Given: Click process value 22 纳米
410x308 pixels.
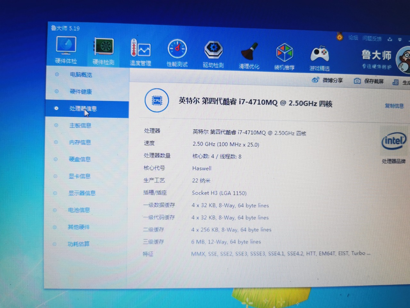Looking at the screenshot, I should pyautogui.click(x=201, y=181).
